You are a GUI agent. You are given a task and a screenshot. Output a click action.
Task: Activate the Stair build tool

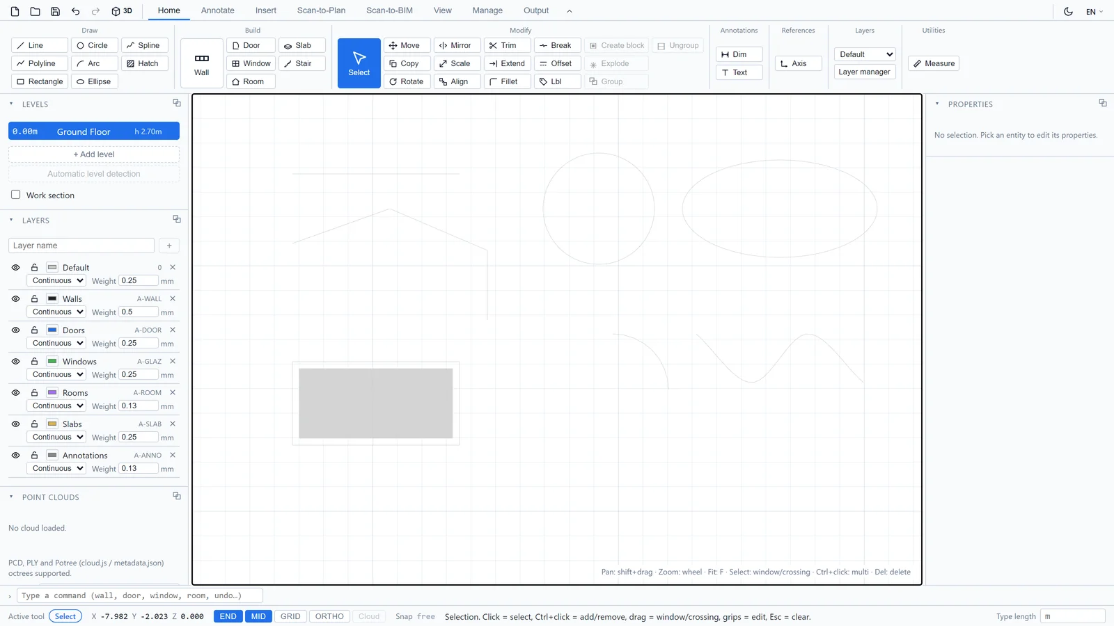[302, 63]
